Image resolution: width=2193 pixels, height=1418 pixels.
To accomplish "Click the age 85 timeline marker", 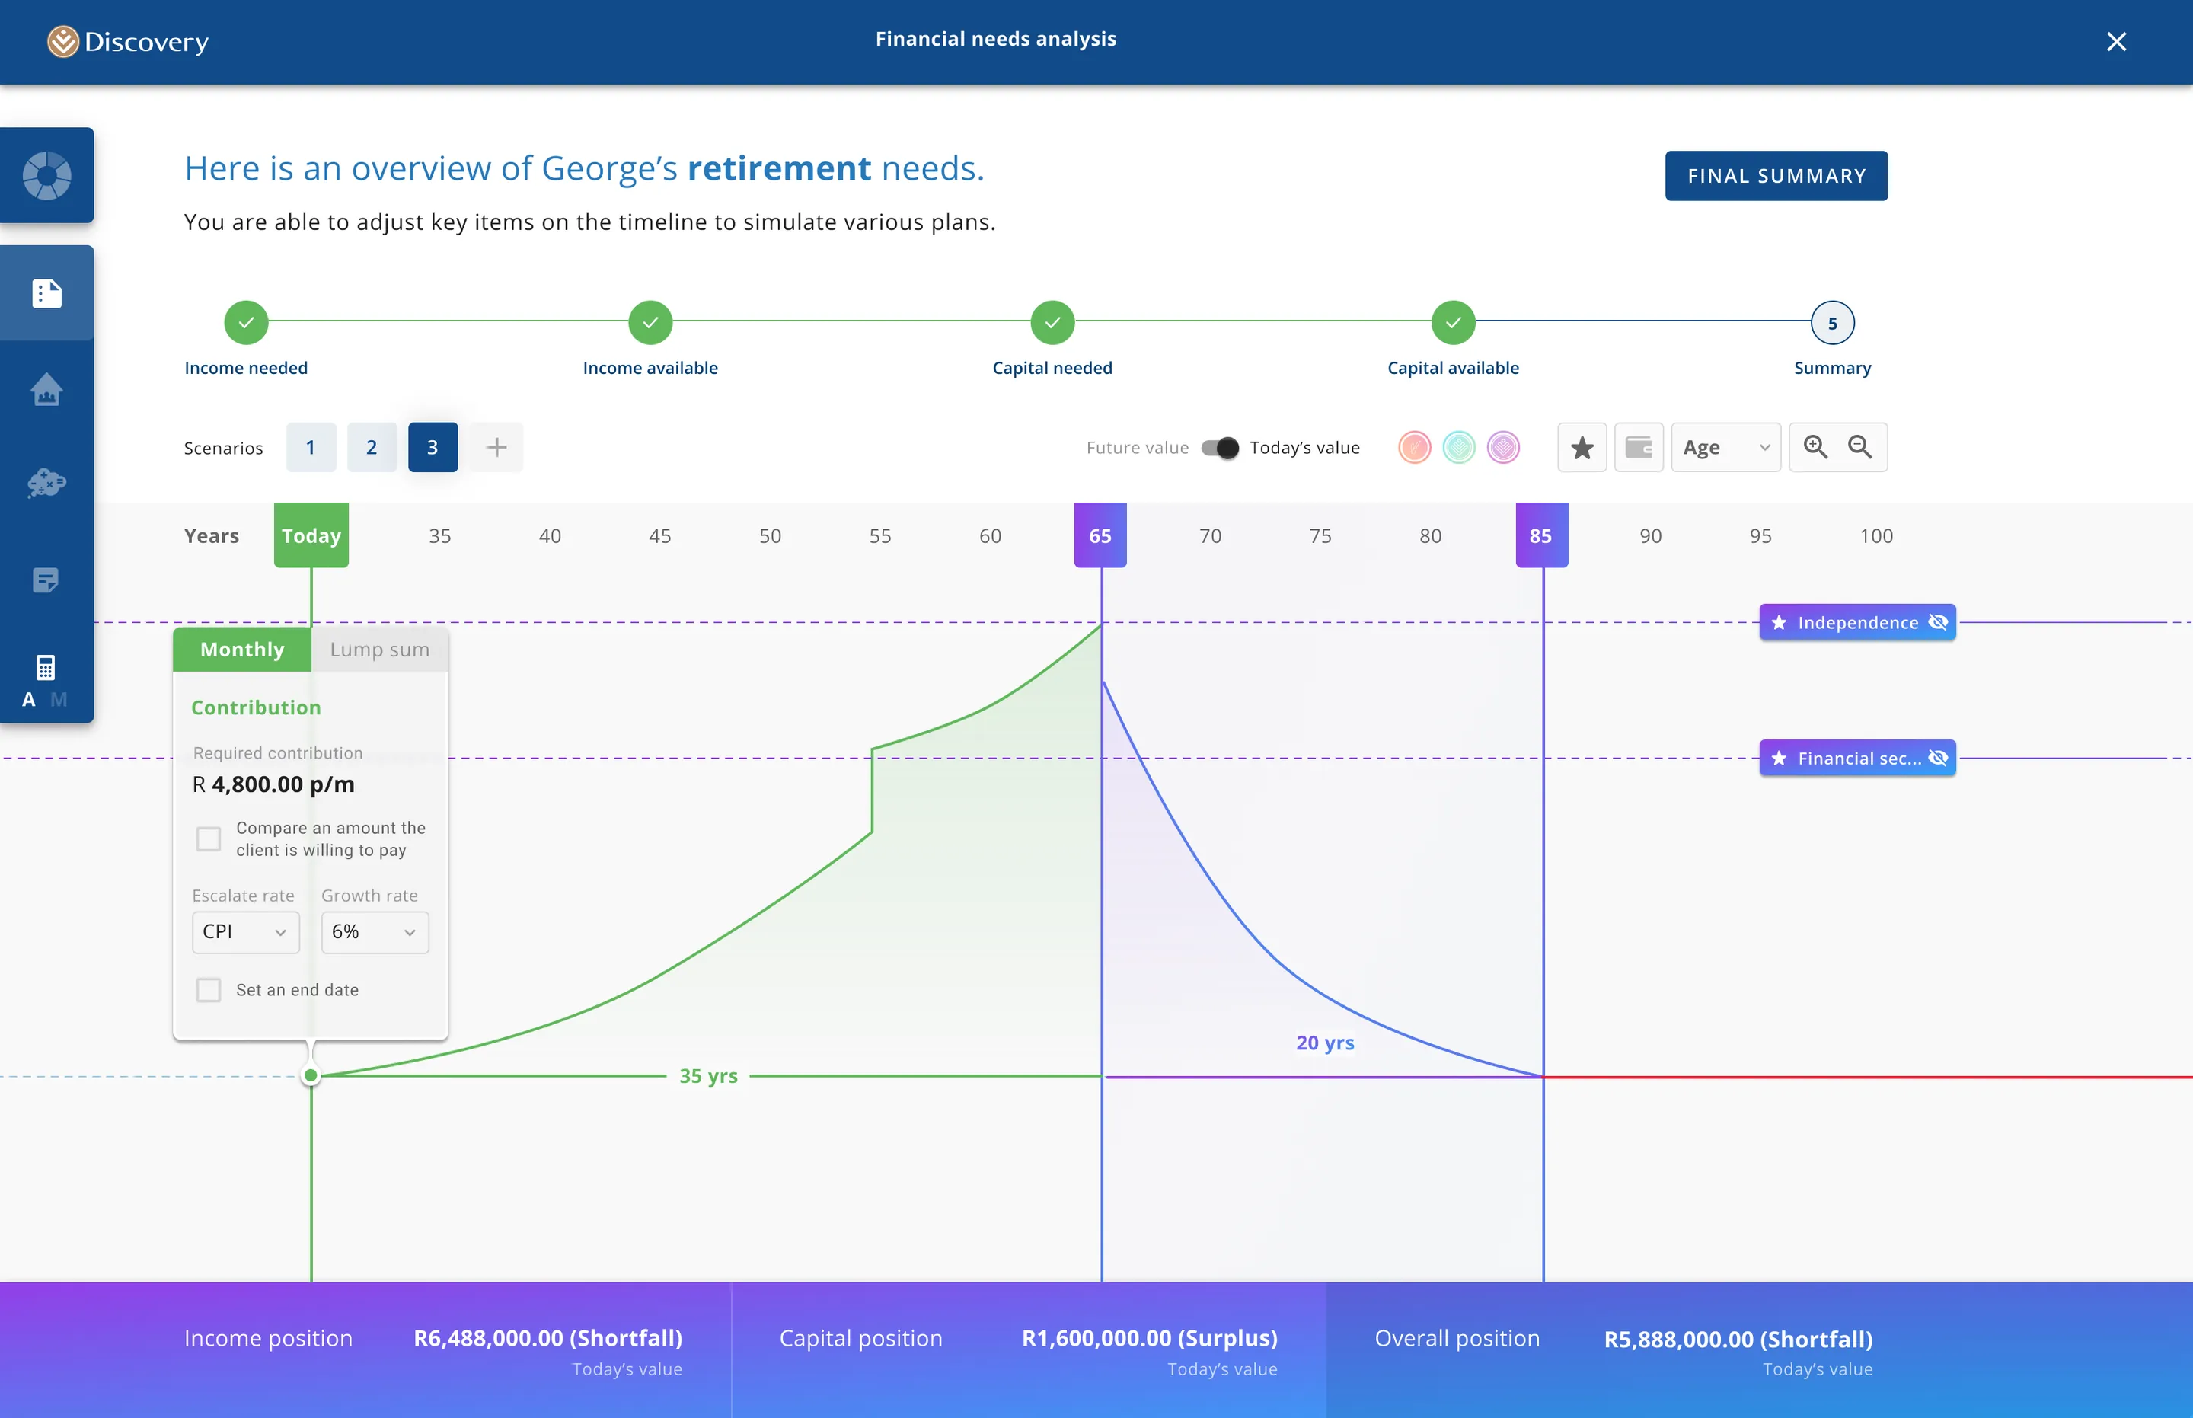I will [x=1541, y=535].
